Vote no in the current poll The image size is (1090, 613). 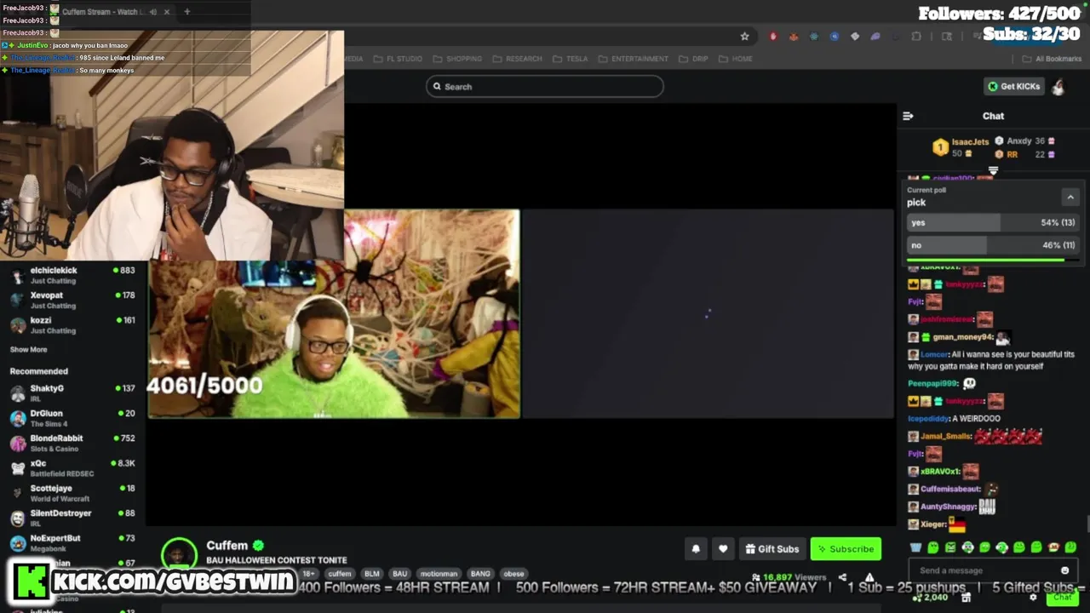[994, 245]
